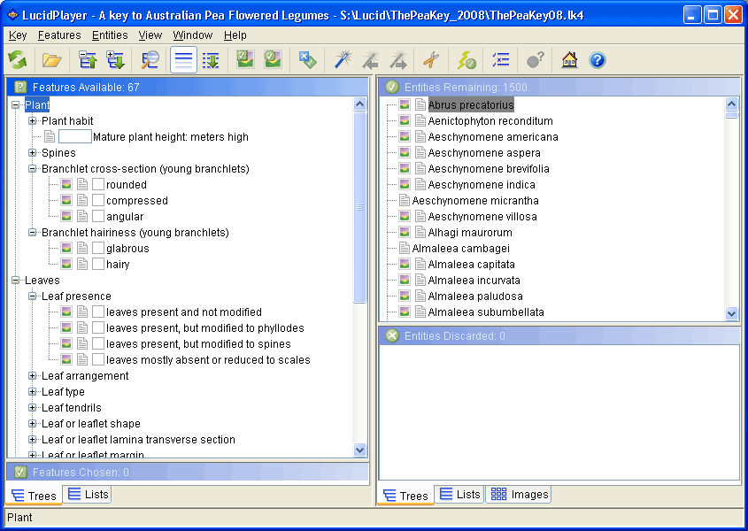748x531 pixels.
Task: Click scroll down arrow of Entities Remaining
Action: click(x=731, y=313)
